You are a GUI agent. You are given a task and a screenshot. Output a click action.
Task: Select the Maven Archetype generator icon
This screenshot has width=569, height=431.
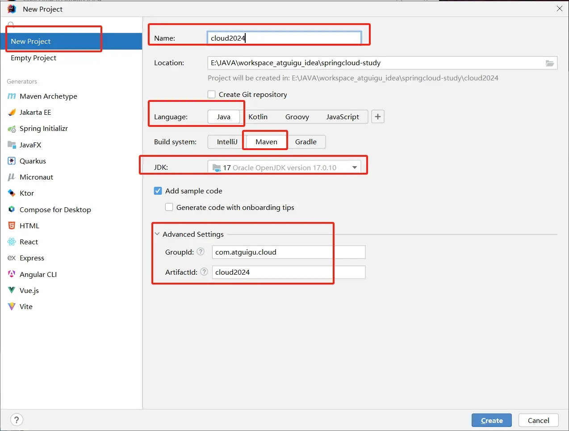tap(12, 96)
